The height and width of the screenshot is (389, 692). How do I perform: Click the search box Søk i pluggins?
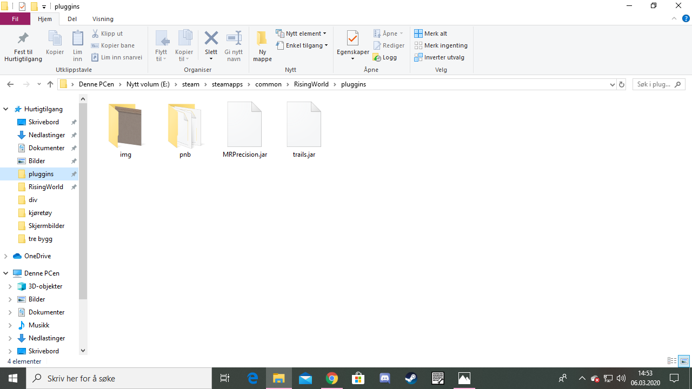653,84
